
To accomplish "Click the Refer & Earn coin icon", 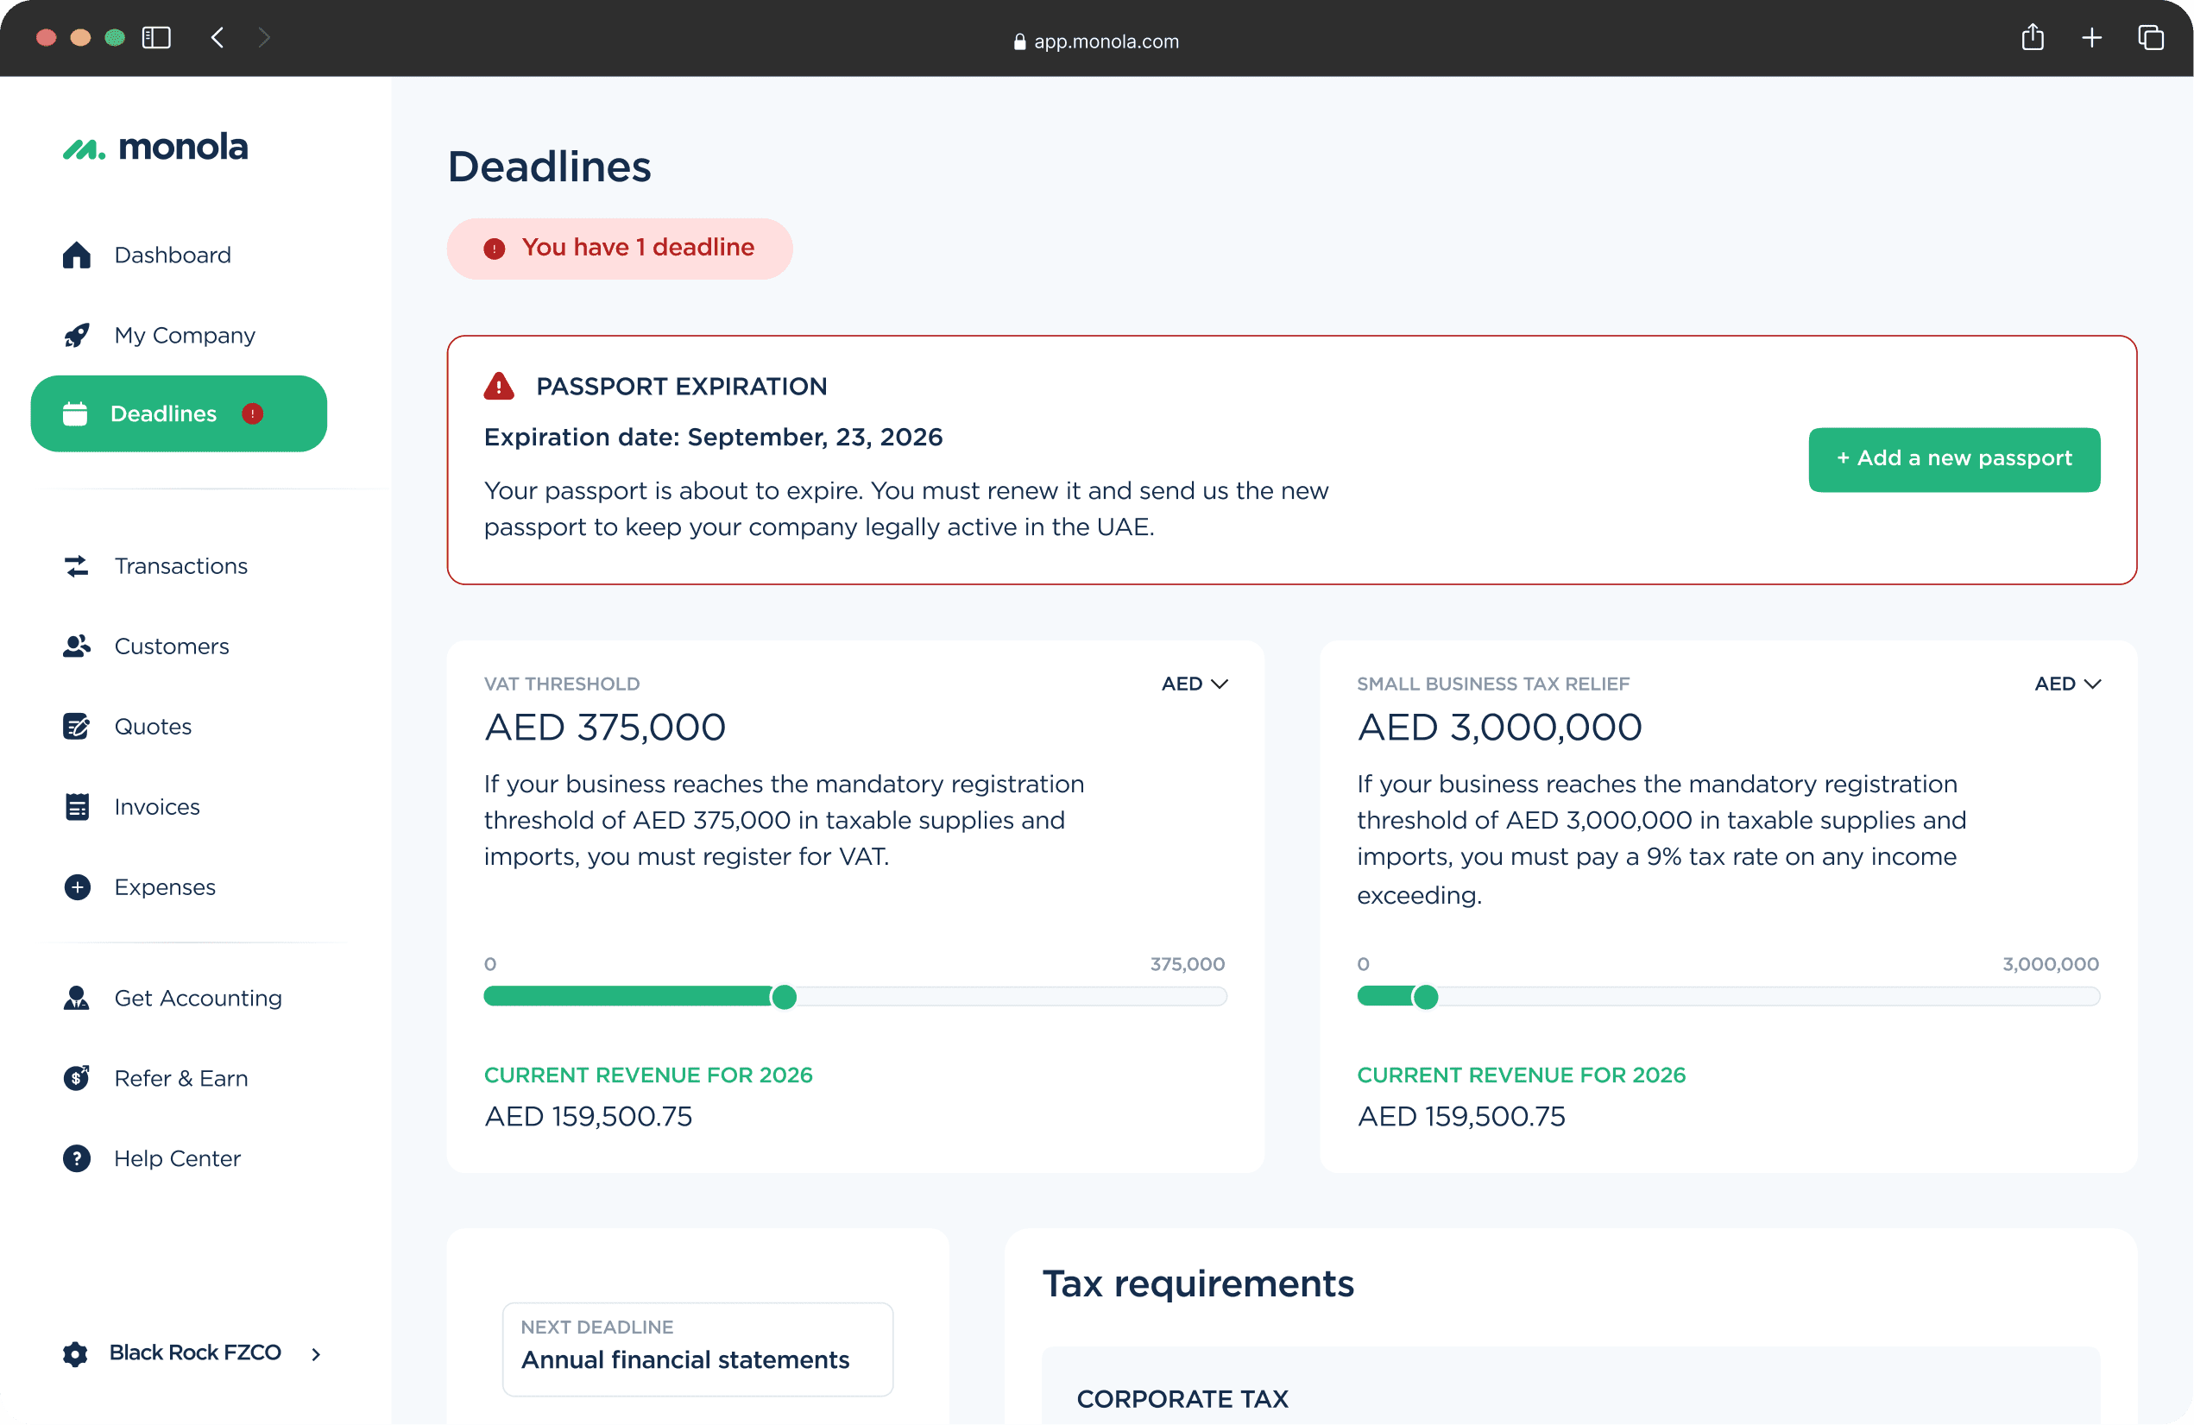I will [x=77, y=1077].
